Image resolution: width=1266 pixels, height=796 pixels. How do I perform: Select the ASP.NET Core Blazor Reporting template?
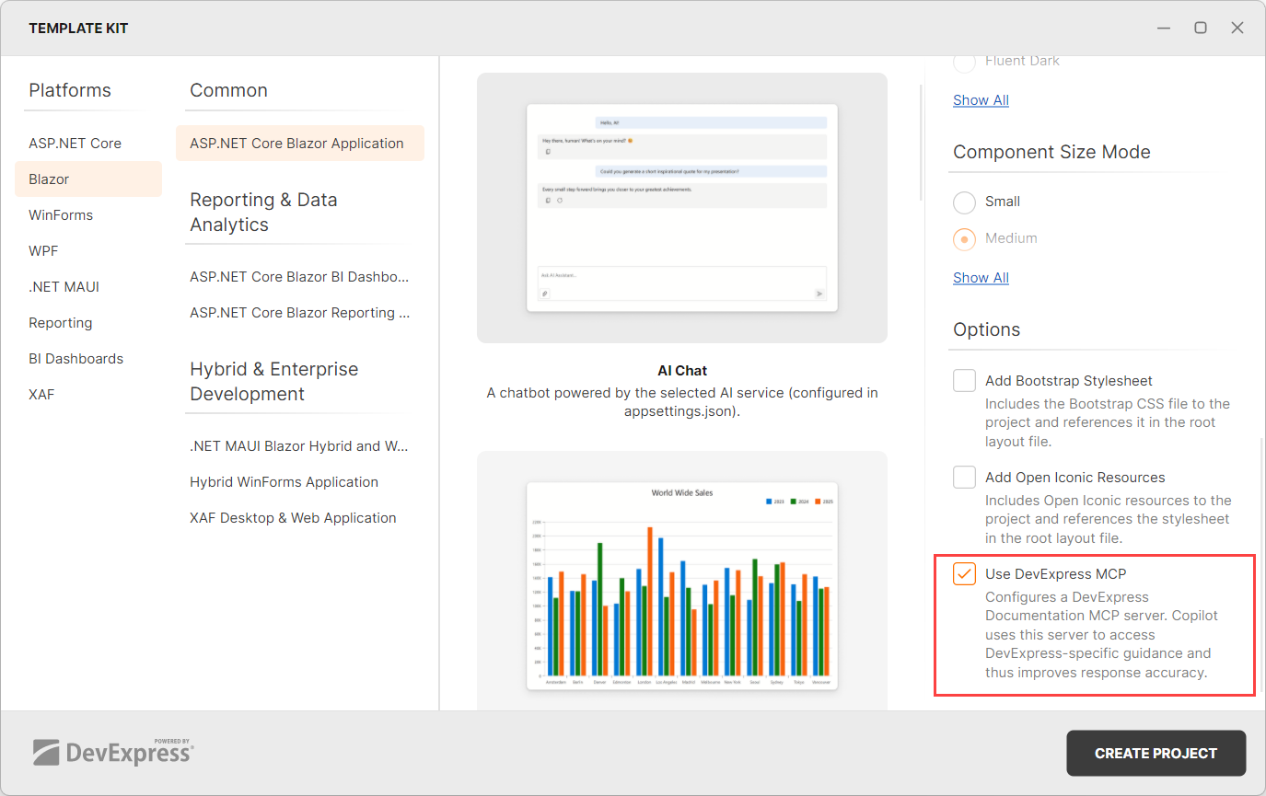[x=299, y=312]
